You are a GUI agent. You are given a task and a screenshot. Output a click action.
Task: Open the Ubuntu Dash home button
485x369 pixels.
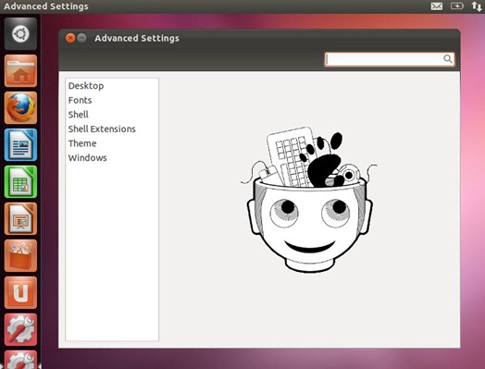coord(20,33)
